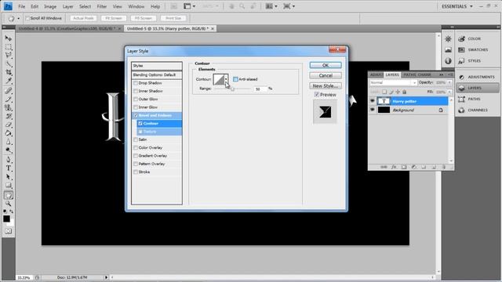Viewport: 502px width, 282px height.
Task: Uncheck Bevel and Emboss style
Action: 136,115
